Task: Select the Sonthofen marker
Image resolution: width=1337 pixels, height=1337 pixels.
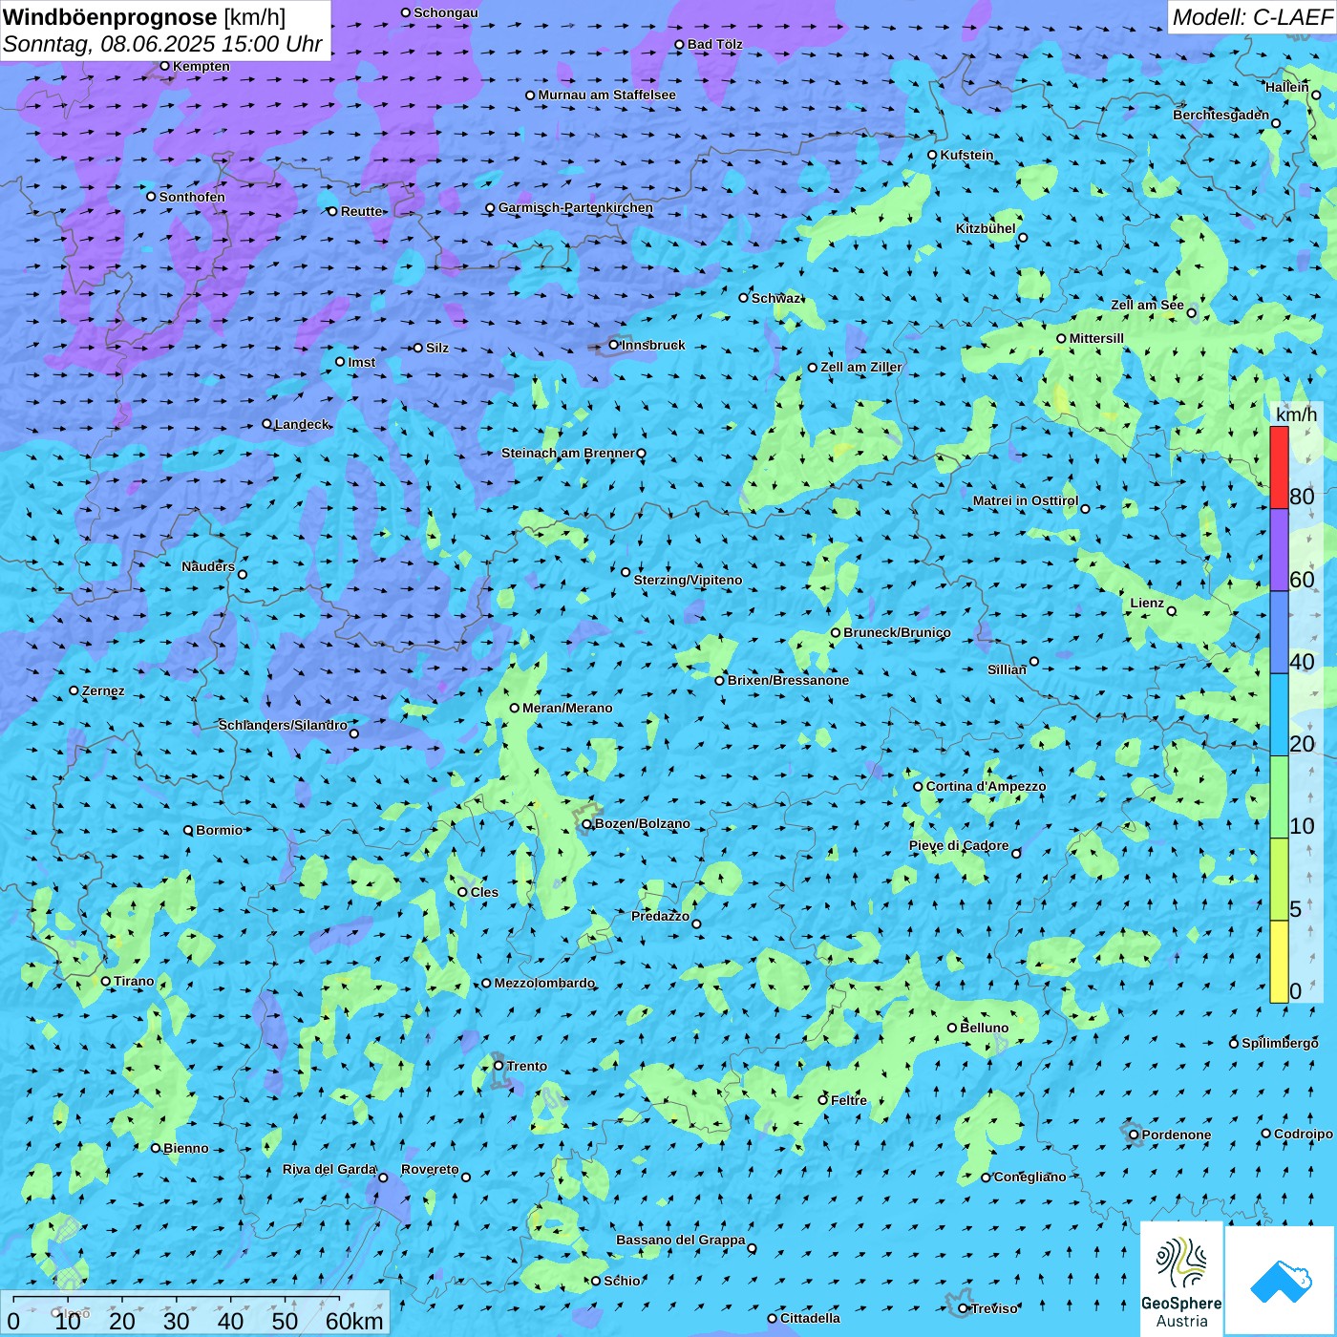Action: pos(151,197)
